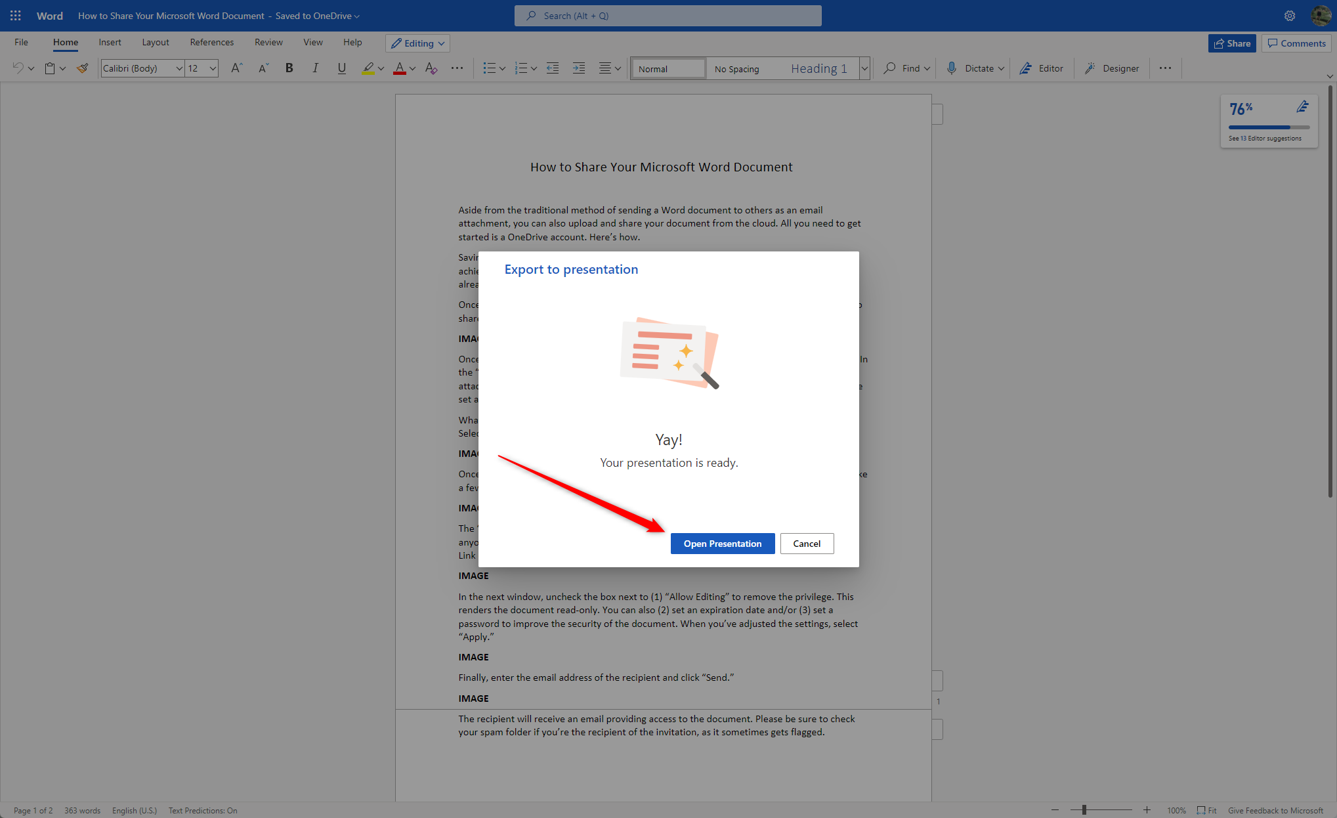Open the font color dropdown arrow
This screenshot has width=1337, height=818.
click(x=412, y=68)
